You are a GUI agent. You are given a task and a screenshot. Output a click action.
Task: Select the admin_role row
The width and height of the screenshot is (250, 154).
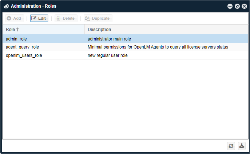tap(16, 39)
